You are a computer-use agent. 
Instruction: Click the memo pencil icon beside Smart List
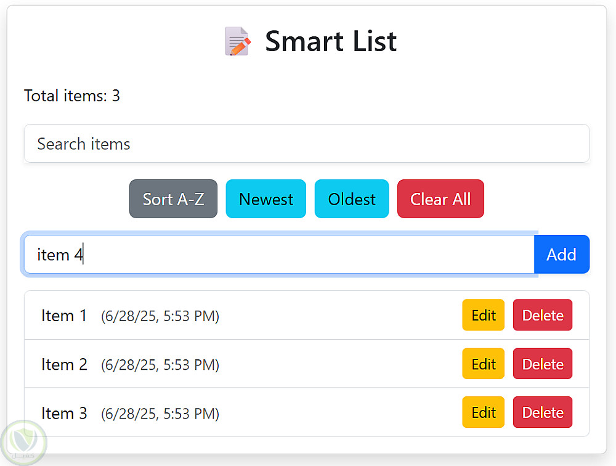coord(237,42)
